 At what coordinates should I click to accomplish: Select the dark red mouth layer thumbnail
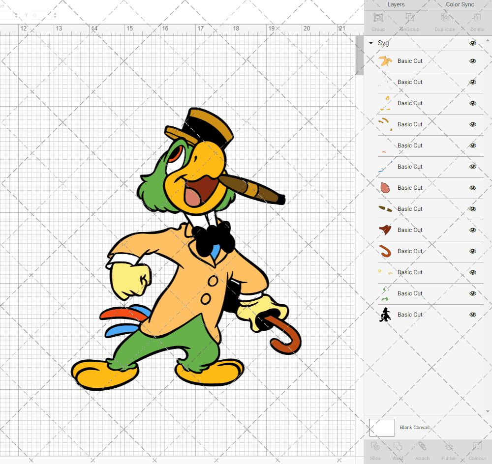coord(385,230)
